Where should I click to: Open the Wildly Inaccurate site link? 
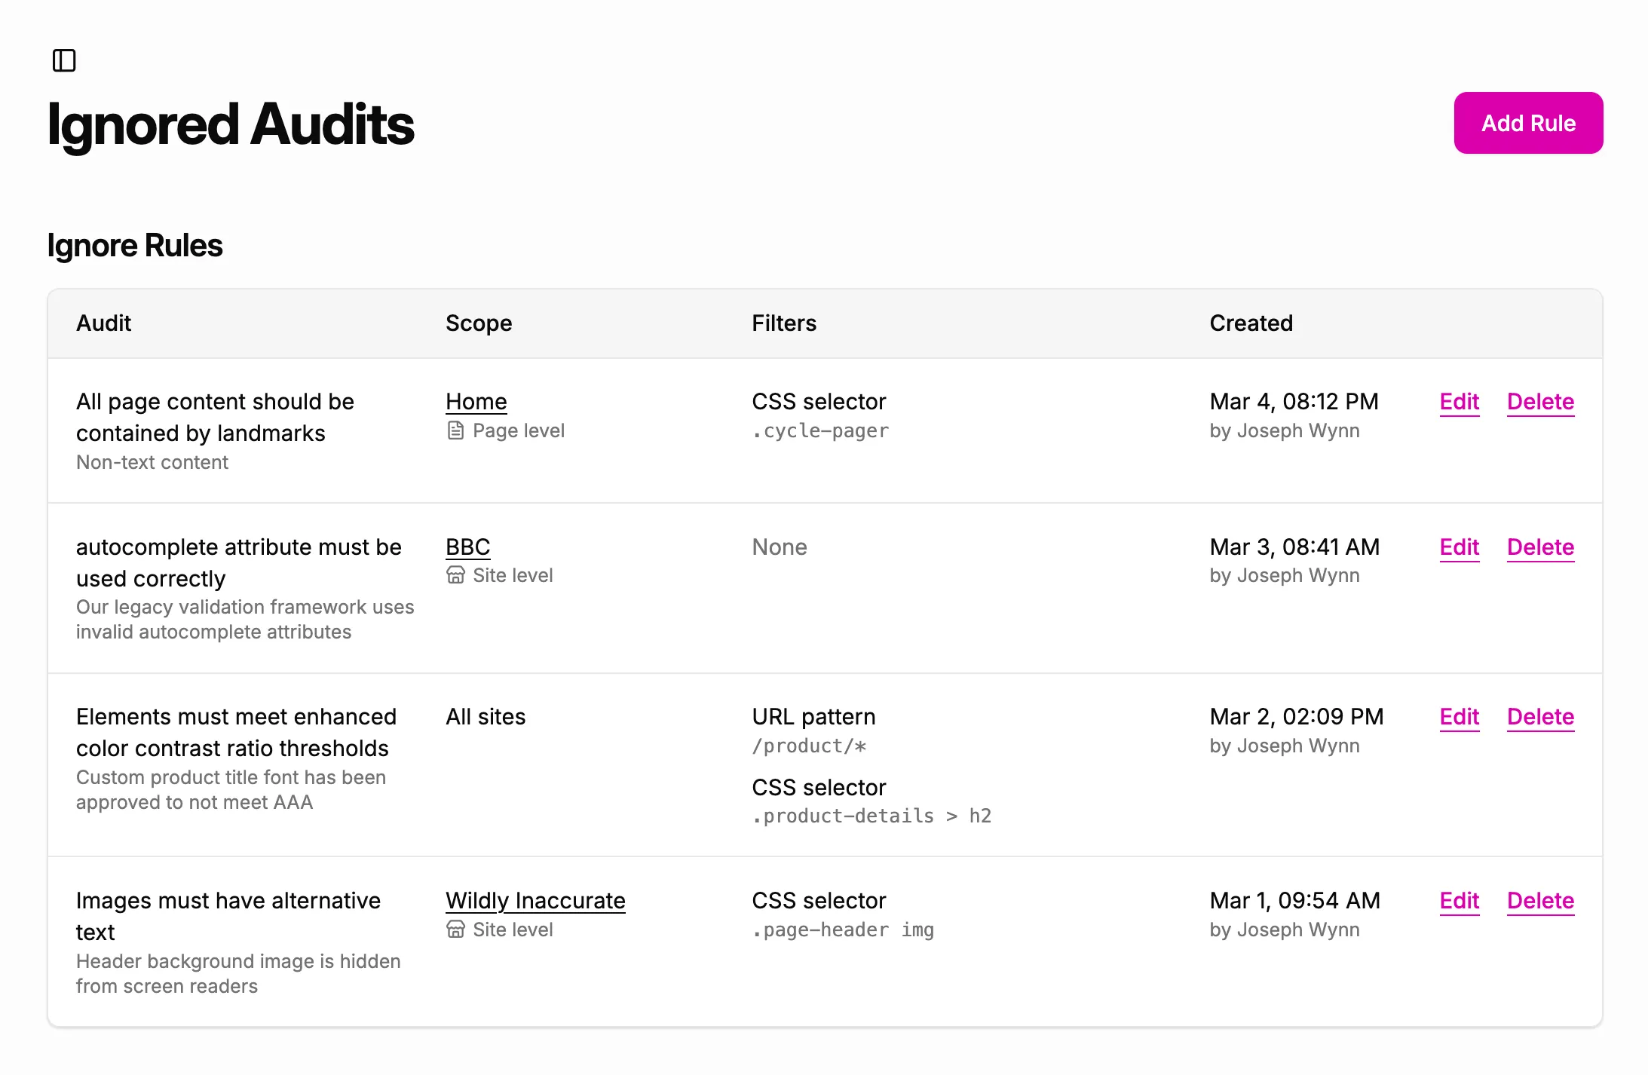coord(535,900)
